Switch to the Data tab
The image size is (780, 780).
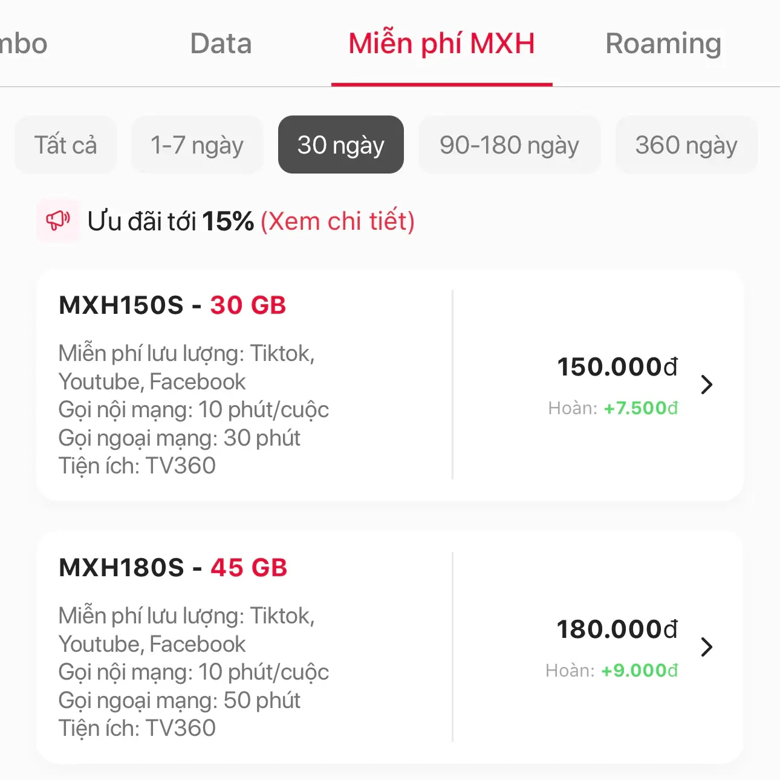click(x=220, y=44)
